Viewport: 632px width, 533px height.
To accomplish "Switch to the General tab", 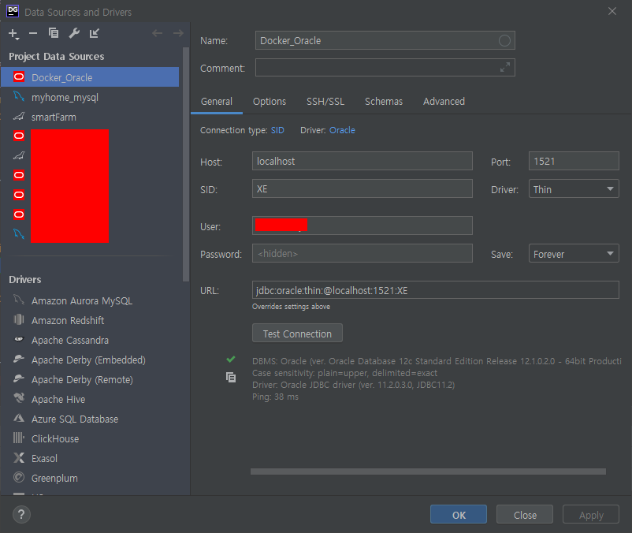I will click(x=217, y=101).
